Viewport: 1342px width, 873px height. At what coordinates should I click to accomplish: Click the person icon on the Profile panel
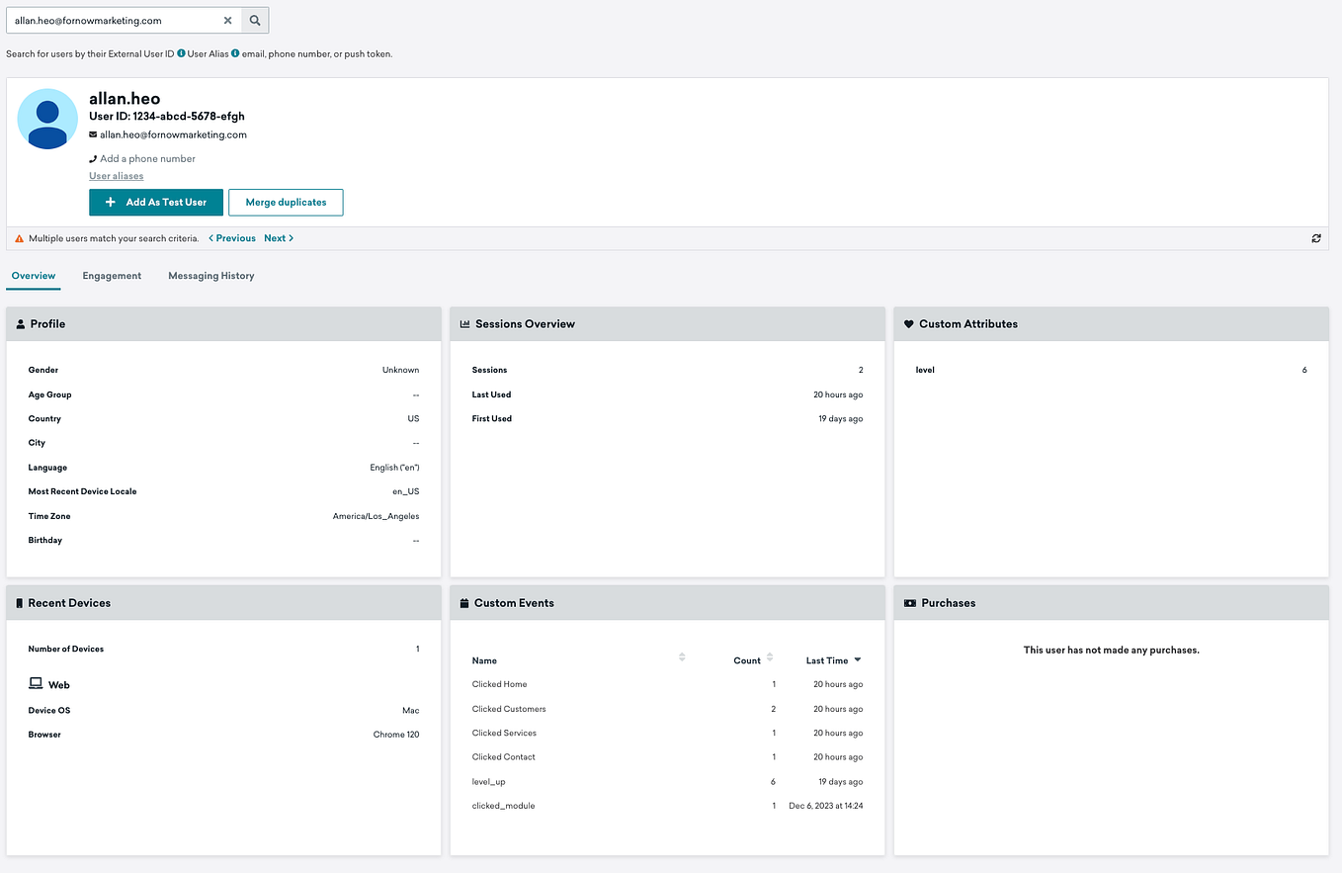[x=20, y=323]
